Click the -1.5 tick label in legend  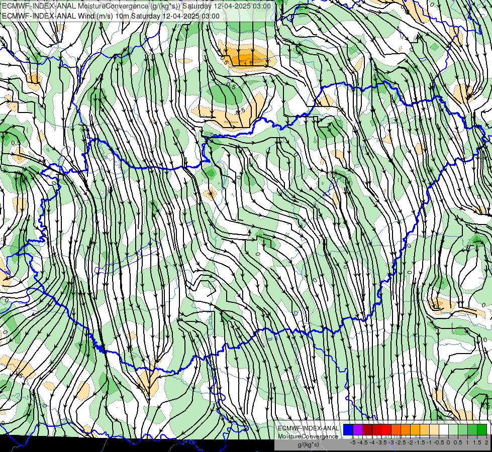click(420, 442)
